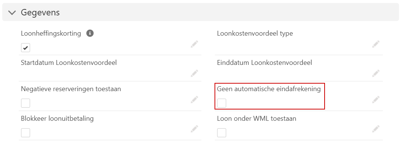Collapse the Gegevens section chevron
405x147 pixels.
pyautogui.click(x=12, y=13)
